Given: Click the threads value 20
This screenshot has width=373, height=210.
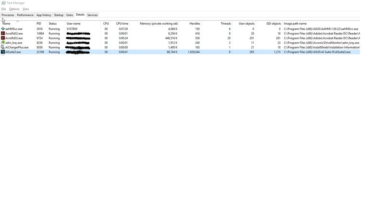Looking at the screenshot, I should 229,38.
